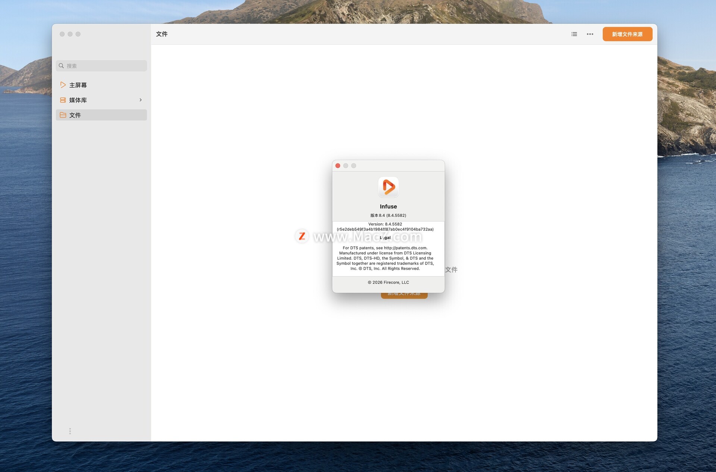716x472 pixels.
Task: Open the three-dot more options menu
Action: click(590, 34)
